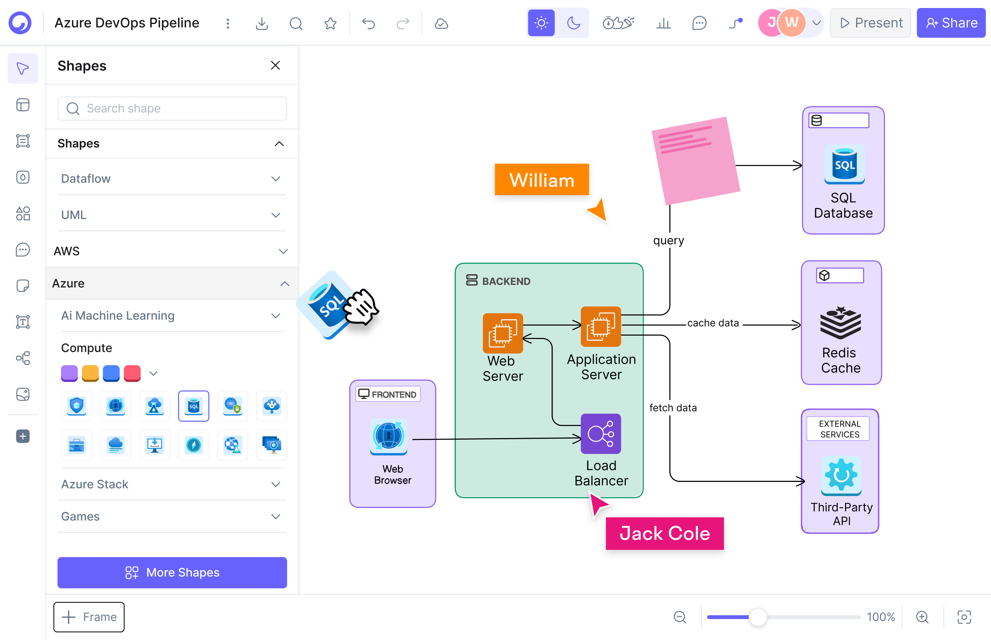Switch to light mode sun toggle
Viewport: 991px width, 640px height.
(x=541, y=23)
